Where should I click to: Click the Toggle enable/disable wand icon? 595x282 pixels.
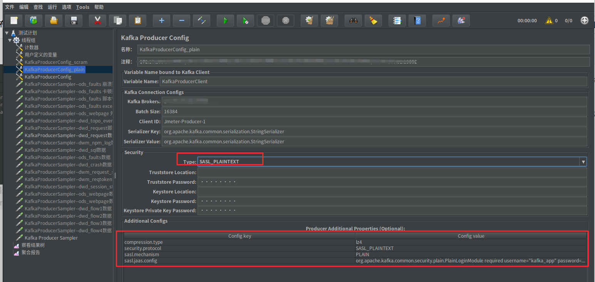(x=202, y=20)
